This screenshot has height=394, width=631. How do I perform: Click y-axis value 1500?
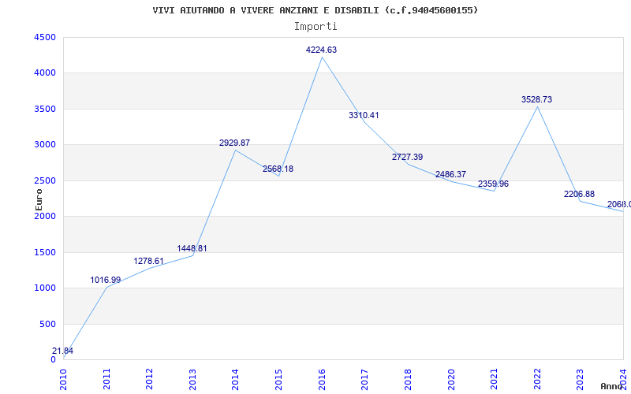click(x=45, y=252)
